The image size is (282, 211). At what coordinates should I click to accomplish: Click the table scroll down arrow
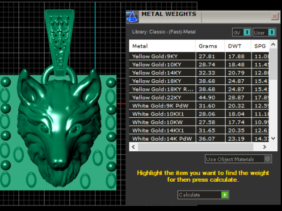273,138
